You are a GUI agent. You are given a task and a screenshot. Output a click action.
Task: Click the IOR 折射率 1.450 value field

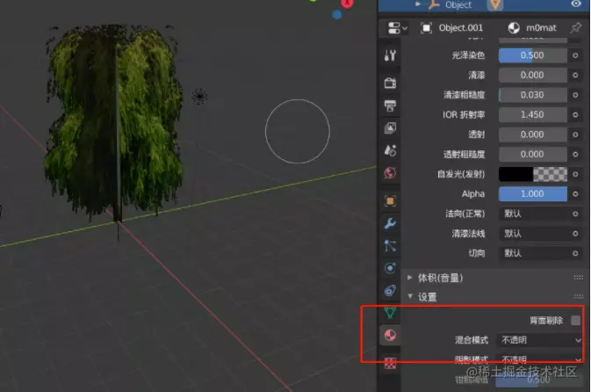pos(533,114)
